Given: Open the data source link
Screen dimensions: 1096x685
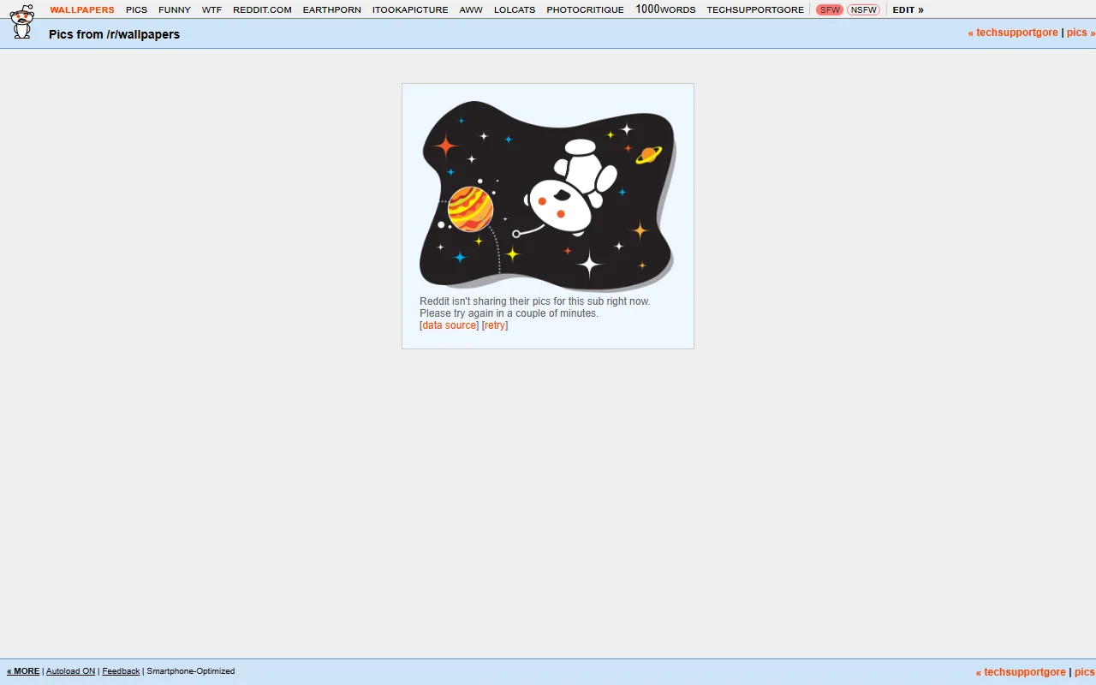Looking at the screenshot, I should (448, 325).
